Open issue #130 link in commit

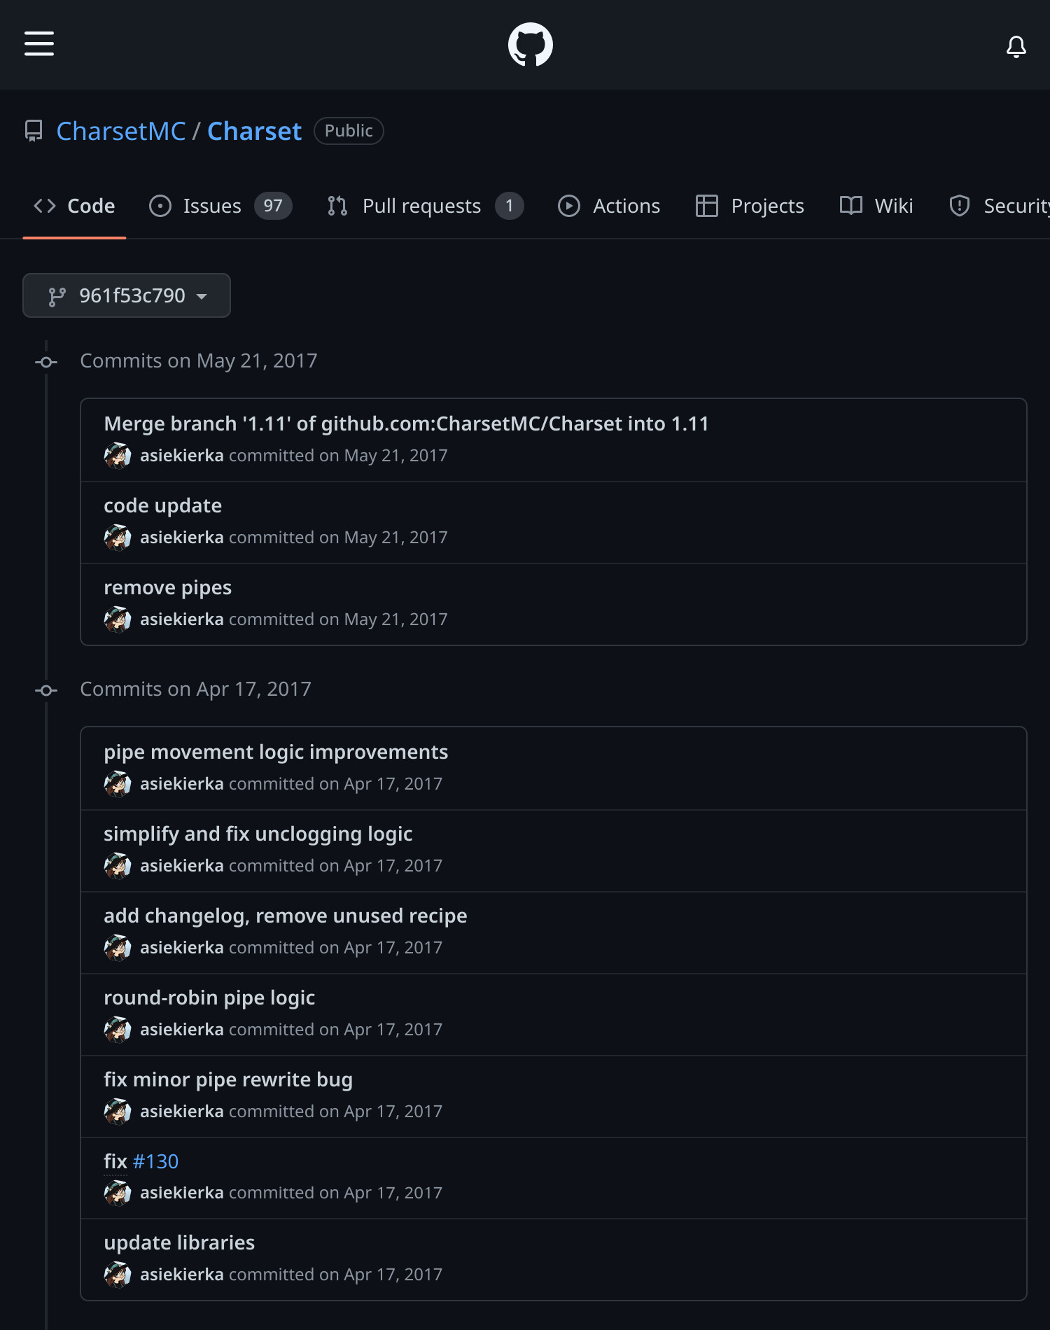(x=155, y=1161)
